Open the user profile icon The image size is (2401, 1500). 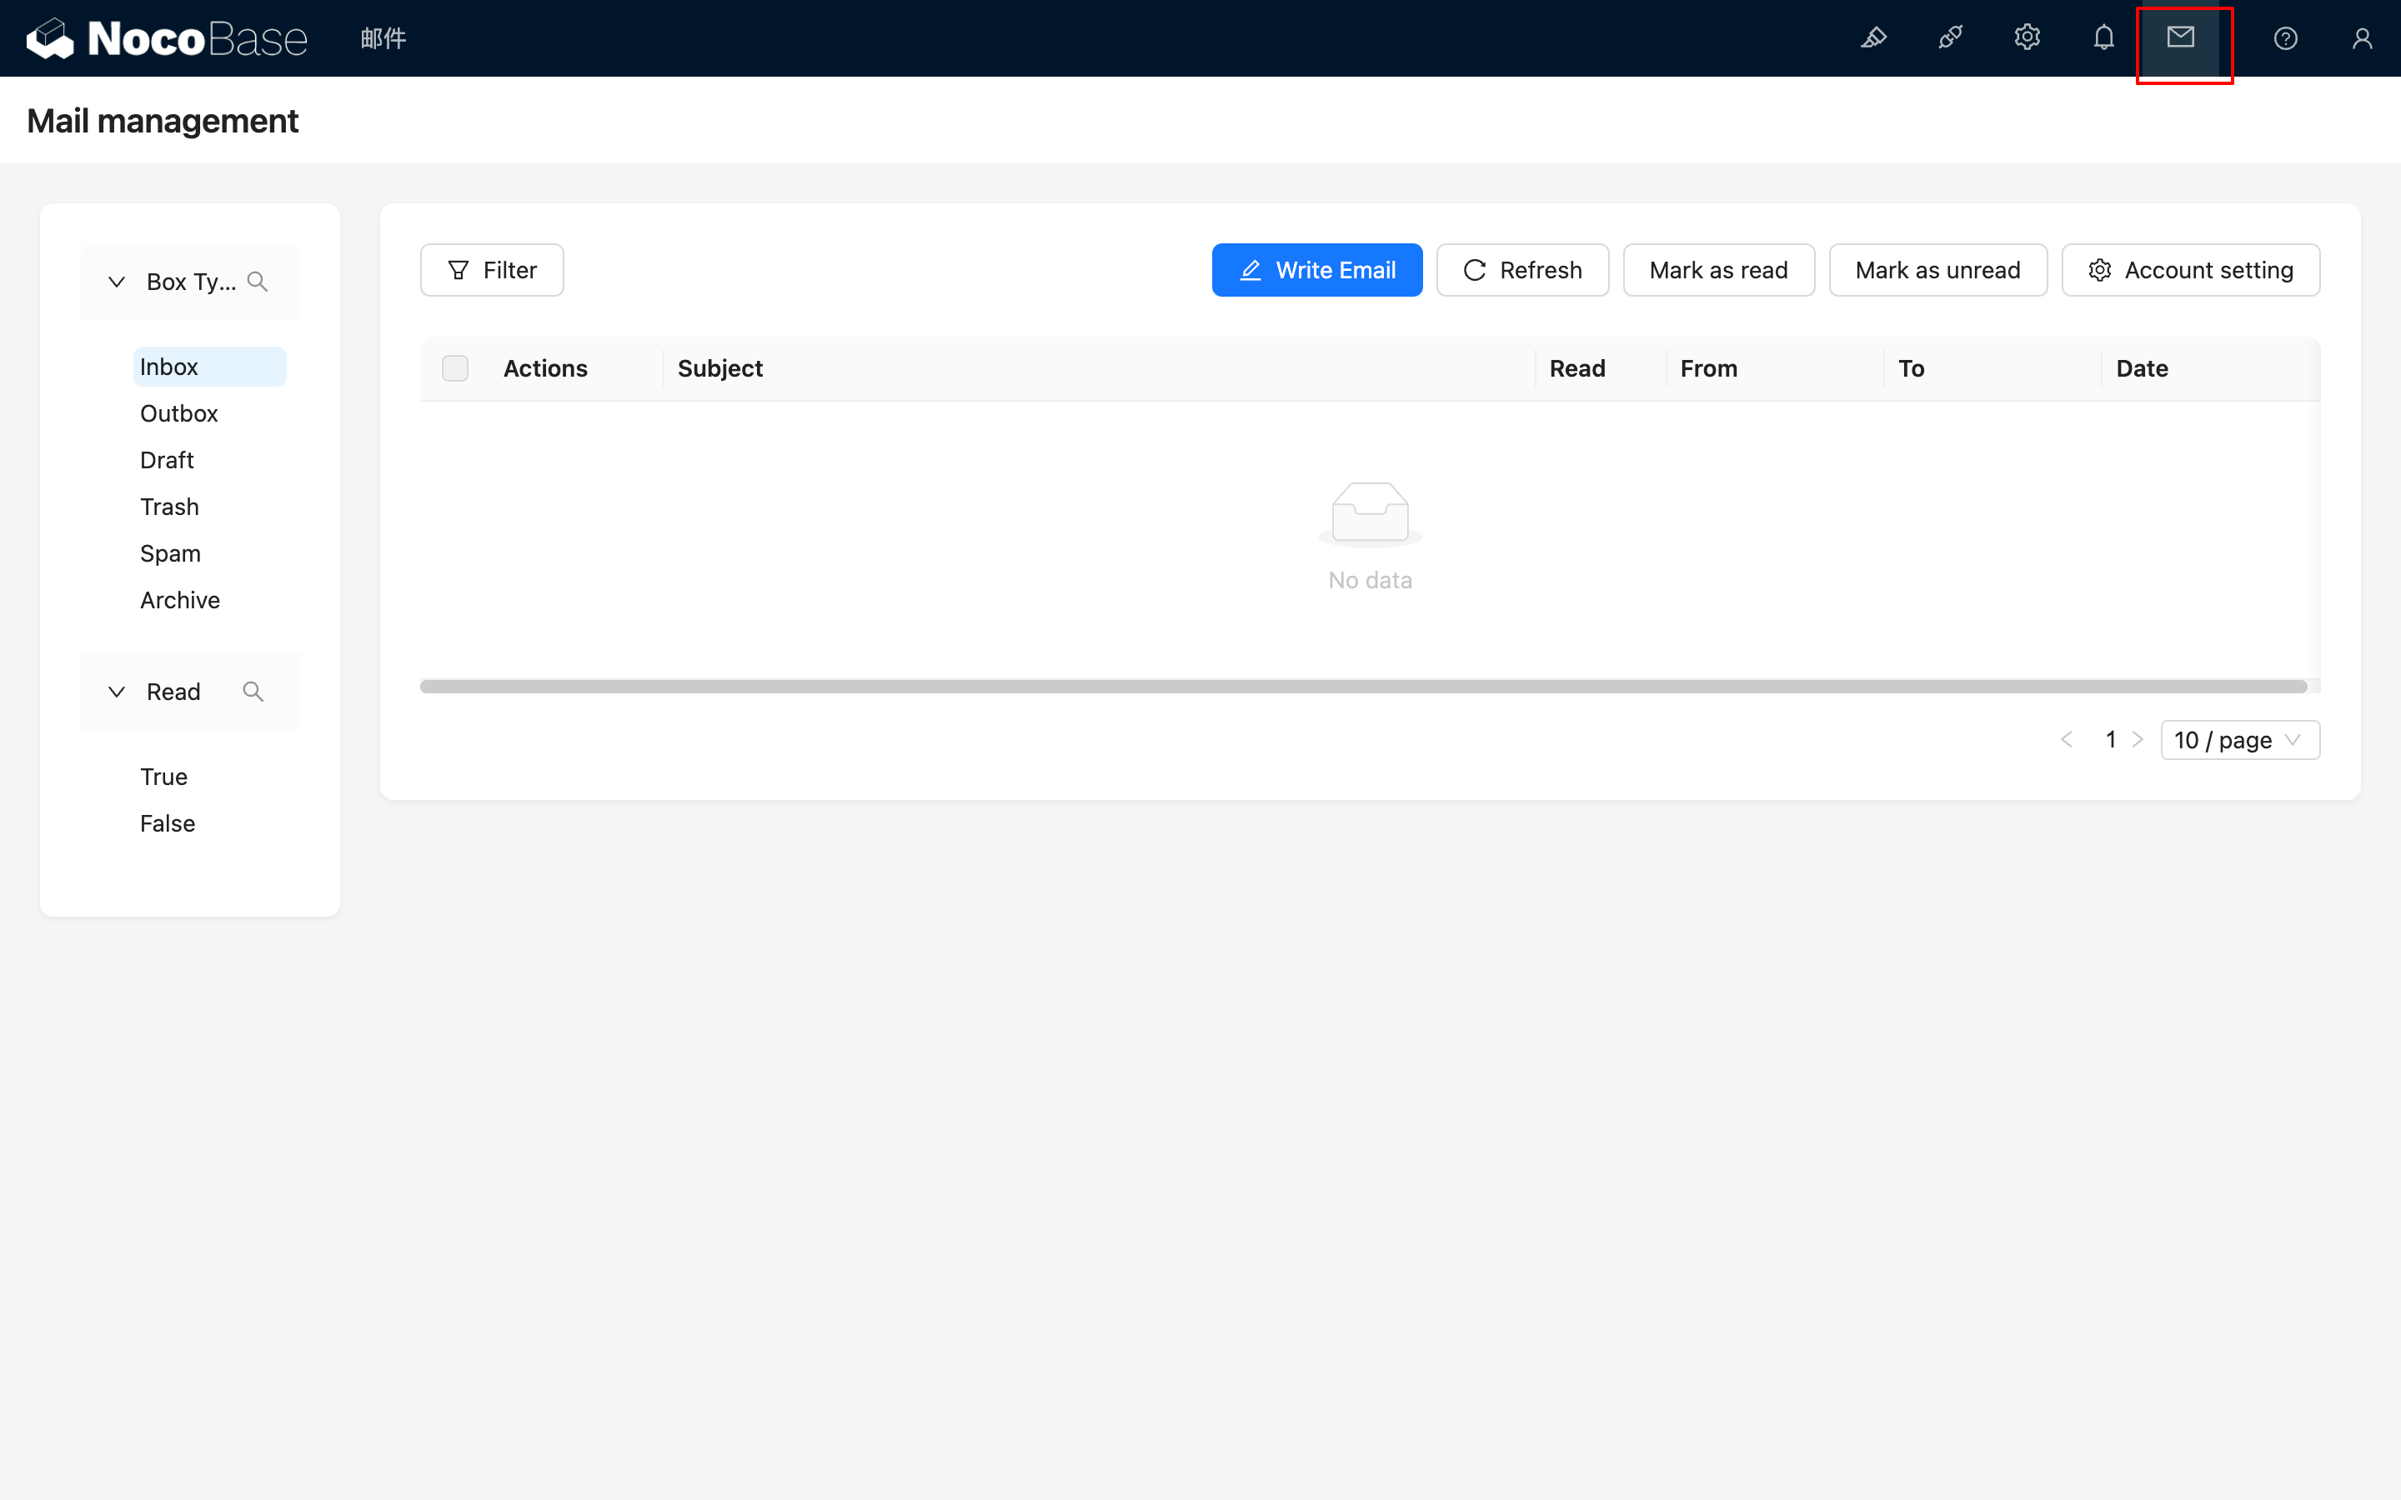pos(2363,37)
